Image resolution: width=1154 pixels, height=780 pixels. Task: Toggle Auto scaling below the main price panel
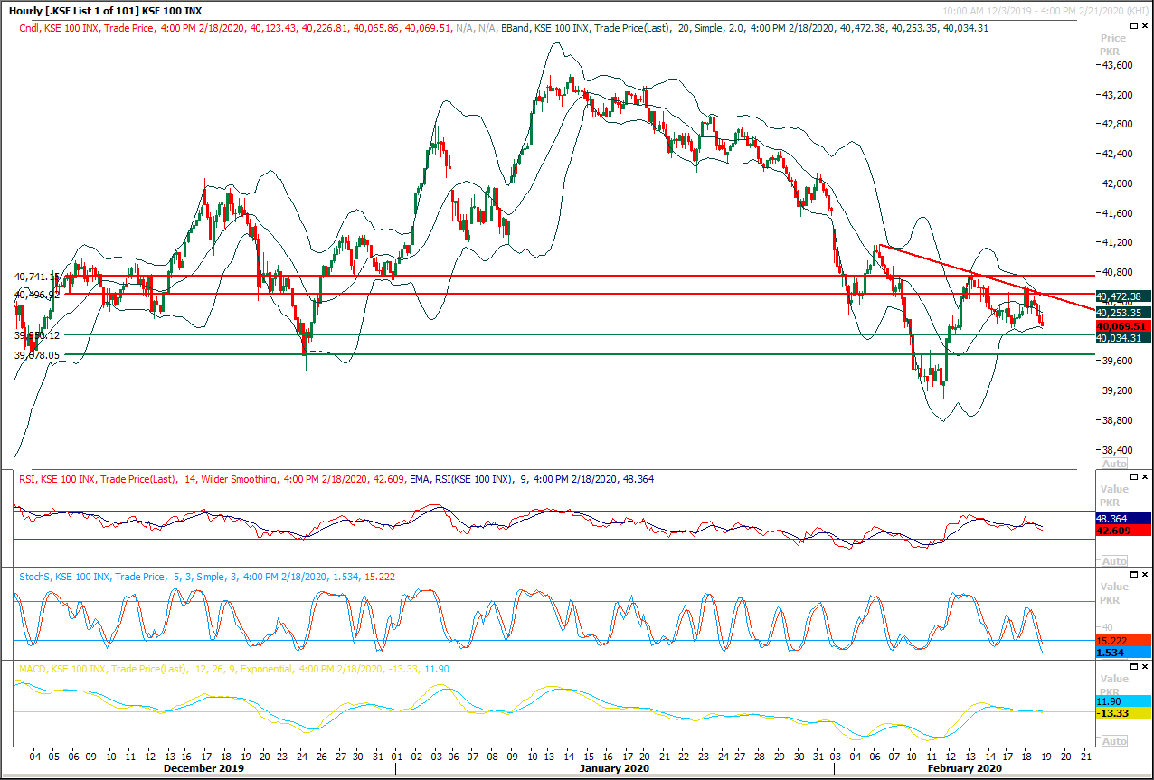tap(1112, 463)
